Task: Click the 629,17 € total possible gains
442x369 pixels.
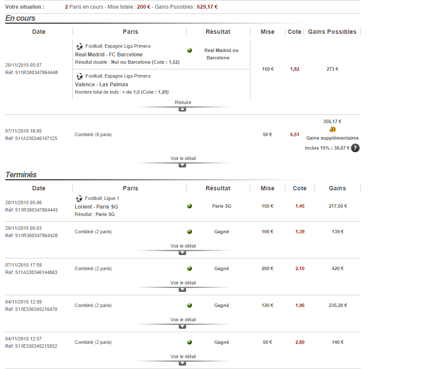Action: click(x=207, y=7)
